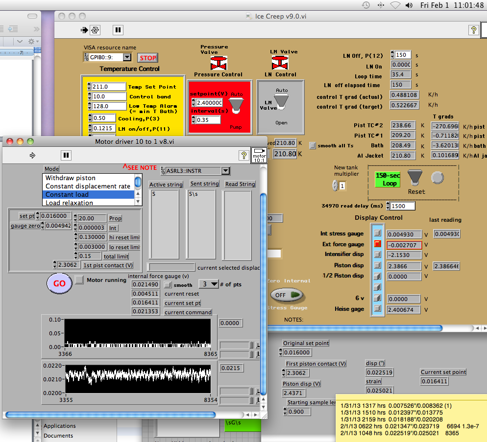Viewport: 487px width, 442px height.
Task: Open the Wi-Fi menu in the menu bar
Action: [395, 5]
